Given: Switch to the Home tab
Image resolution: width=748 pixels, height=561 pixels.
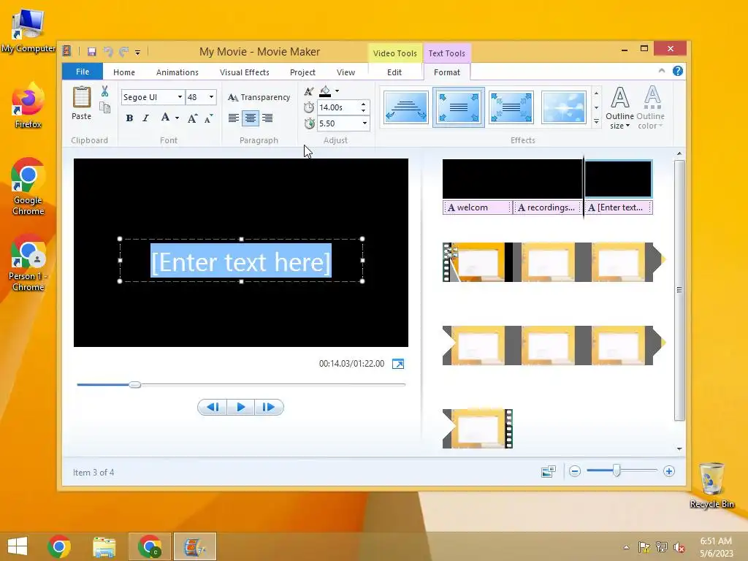Looking at the screenshot, I should click(x=124, y=72).
